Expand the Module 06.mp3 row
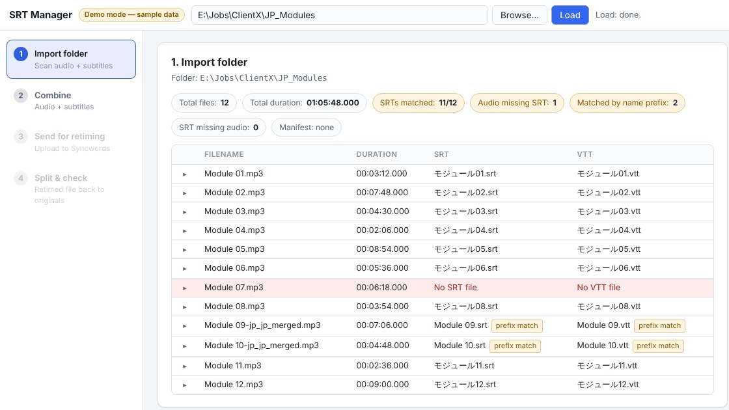Screen dimensions: 729x410 tap(185, 269)
